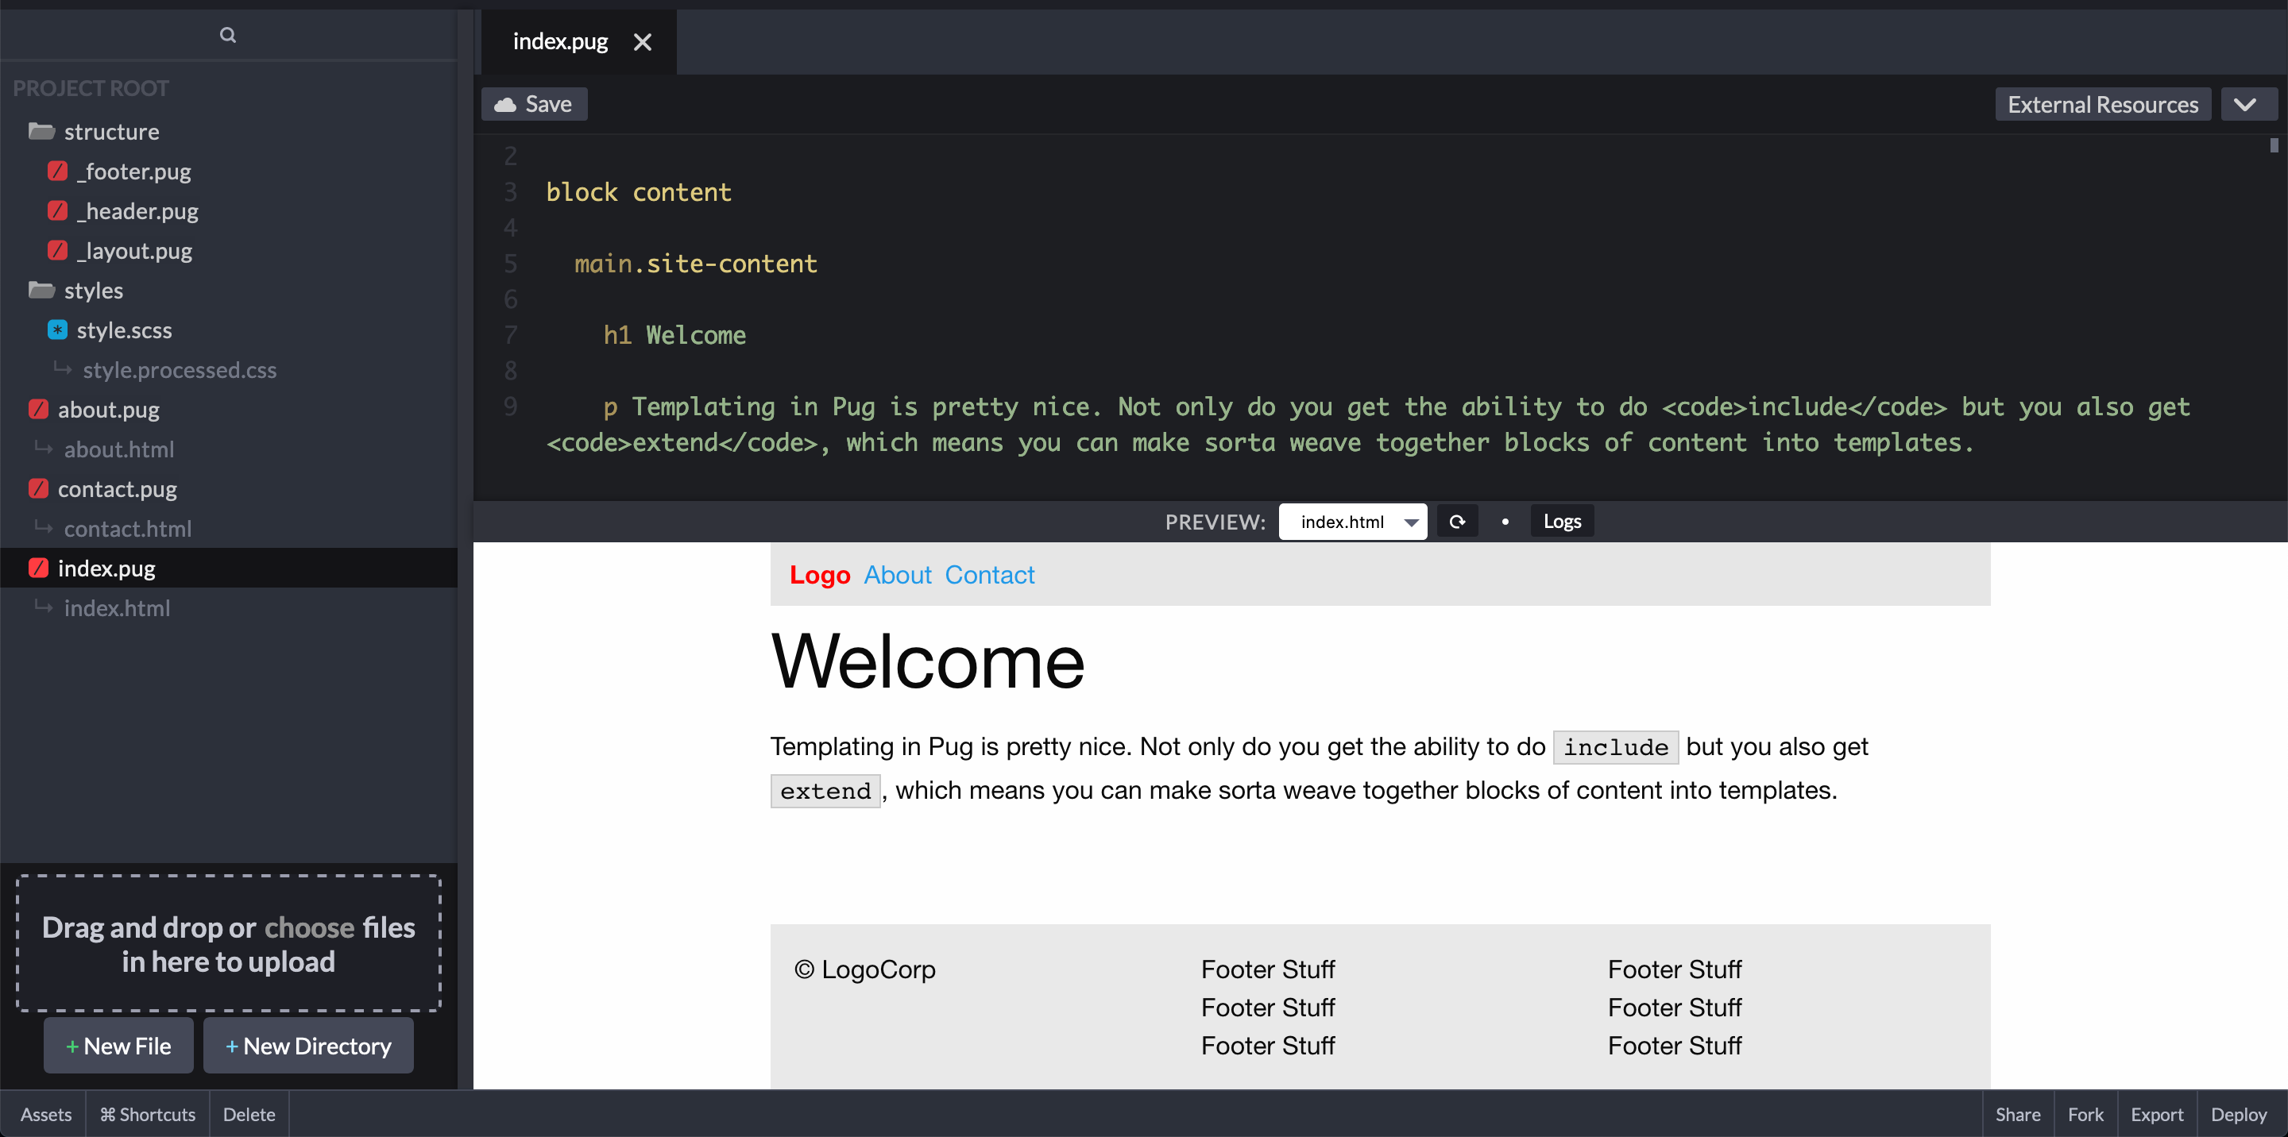The image size is (2288, 1137).
Task: Click the choose files upload link
Action: point(309,927)
